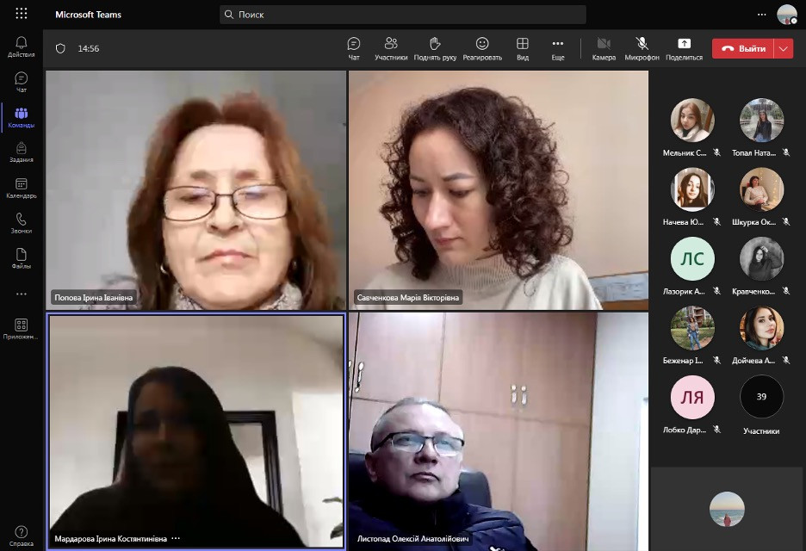
Task: Share content (Поделиться)
Action: (685, 49)
